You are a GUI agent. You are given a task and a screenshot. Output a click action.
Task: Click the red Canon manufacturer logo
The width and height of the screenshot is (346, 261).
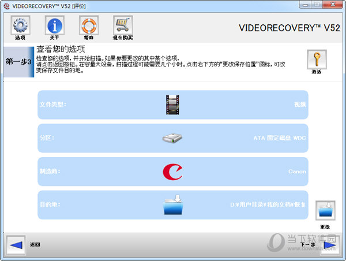pos(172,171)
